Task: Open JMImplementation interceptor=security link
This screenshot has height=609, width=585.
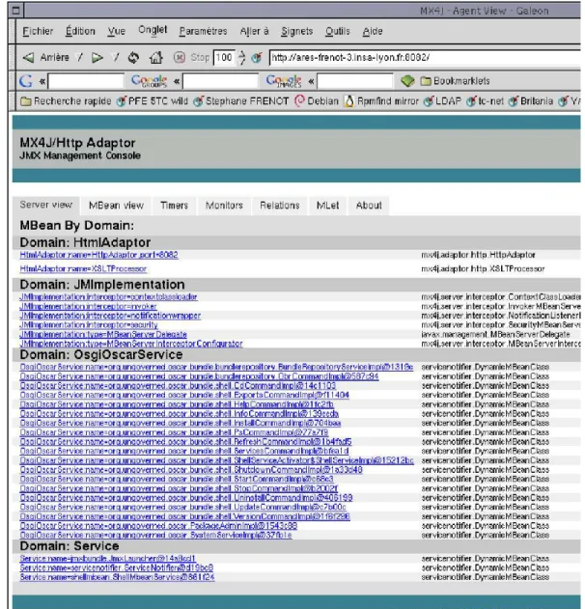Action: click(89, 325)
